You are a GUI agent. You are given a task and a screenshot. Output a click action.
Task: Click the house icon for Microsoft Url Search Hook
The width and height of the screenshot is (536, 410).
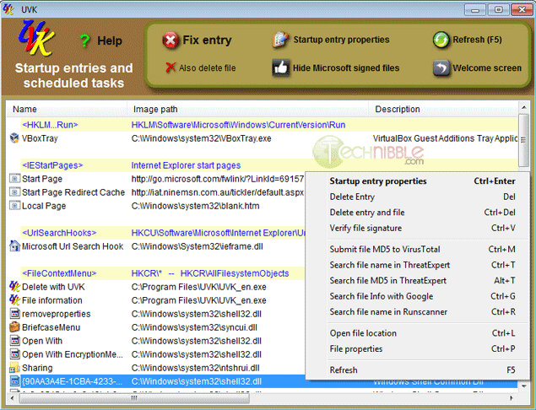point(14,246)
